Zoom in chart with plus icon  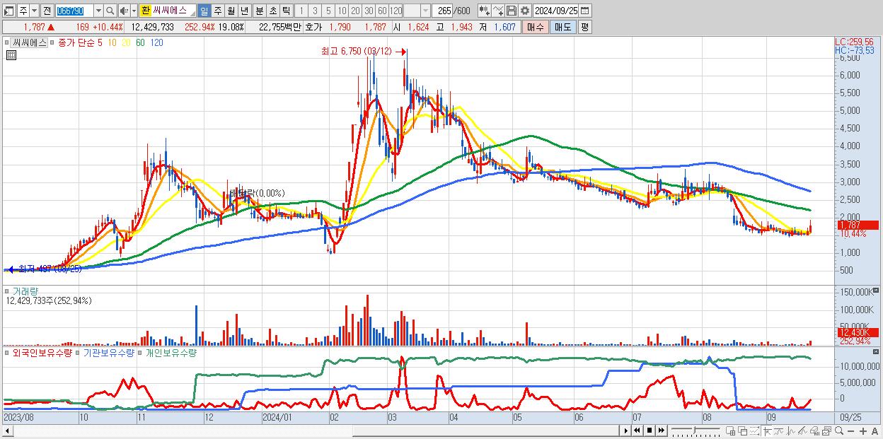click(x=863, y=431)
